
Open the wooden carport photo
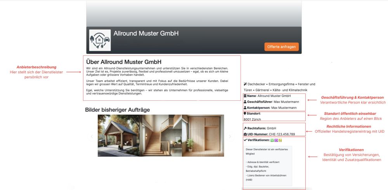[x=119, y=135]
